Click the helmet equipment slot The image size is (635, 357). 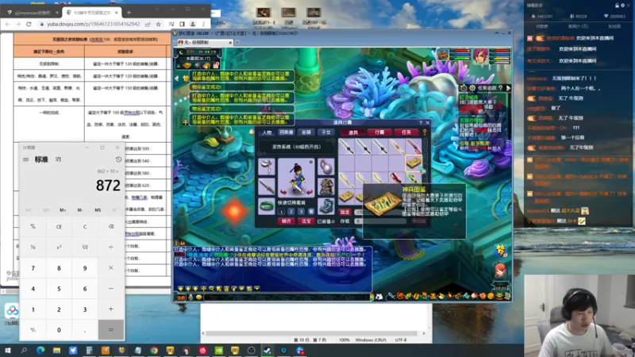click(267, 167)
